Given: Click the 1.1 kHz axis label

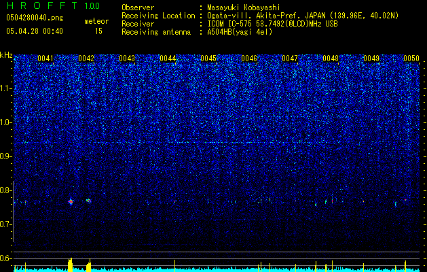Looking at the screenshot, I should (x=5, y=88).
